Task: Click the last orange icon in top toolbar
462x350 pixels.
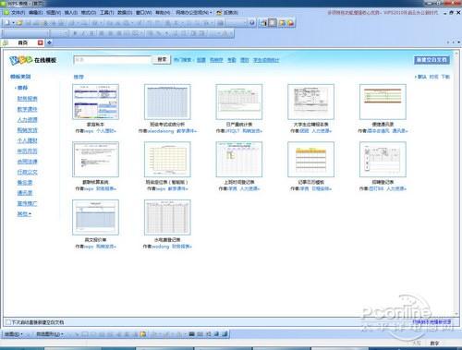Action: (x=291, y=23)
